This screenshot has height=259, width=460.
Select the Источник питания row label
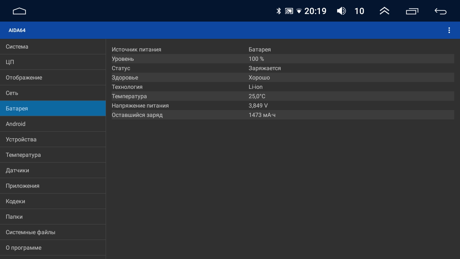click(x=136, y=50)
